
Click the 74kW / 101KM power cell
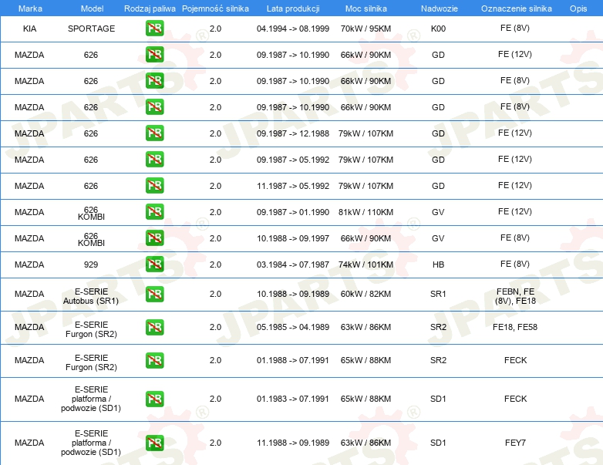point(366,265)
